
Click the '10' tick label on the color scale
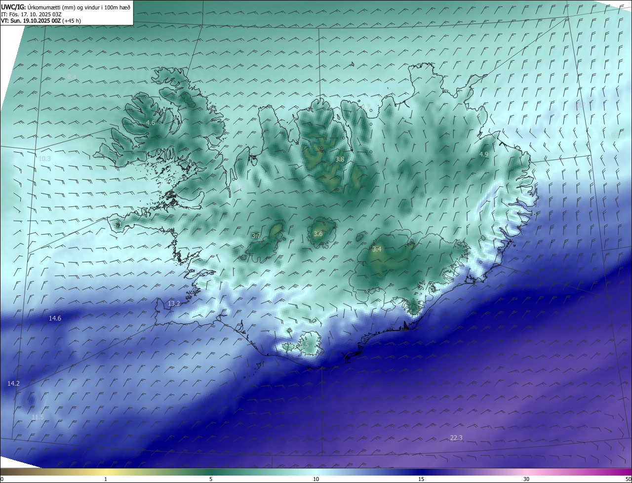(x=316, y=479)
